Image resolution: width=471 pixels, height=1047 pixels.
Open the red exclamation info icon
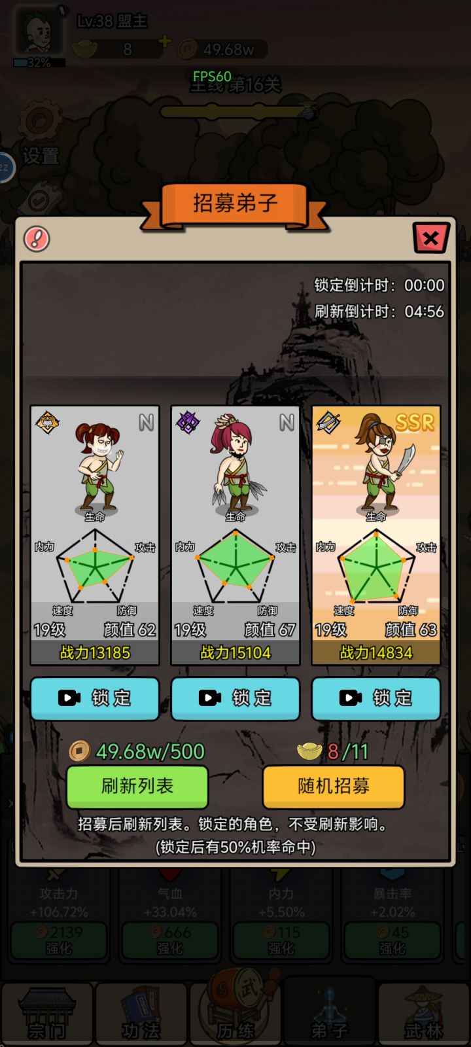[x=37, y=238]
